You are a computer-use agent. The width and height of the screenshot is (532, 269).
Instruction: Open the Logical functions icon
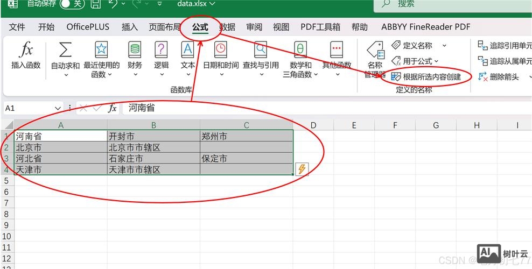tap(161, 50)
